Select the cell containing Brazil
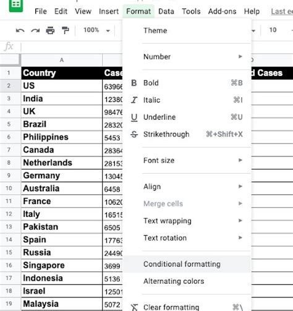Screen dimensions: 293x311 62,124
